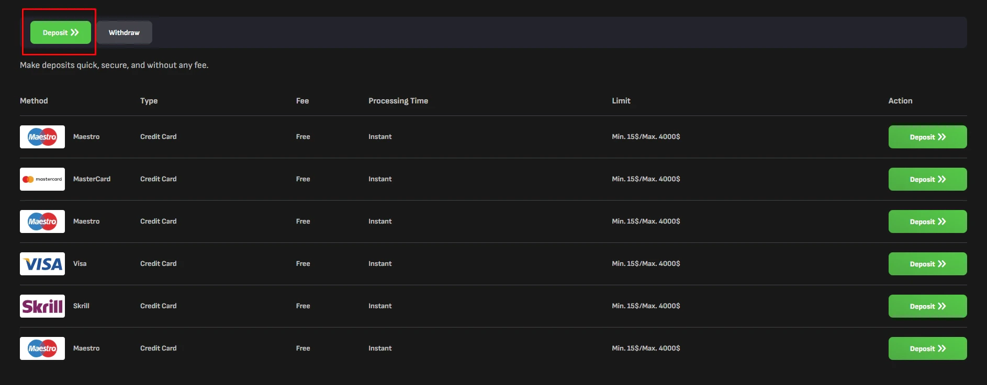
Task: Click the VISA logo icon
Action: [42, 264]
